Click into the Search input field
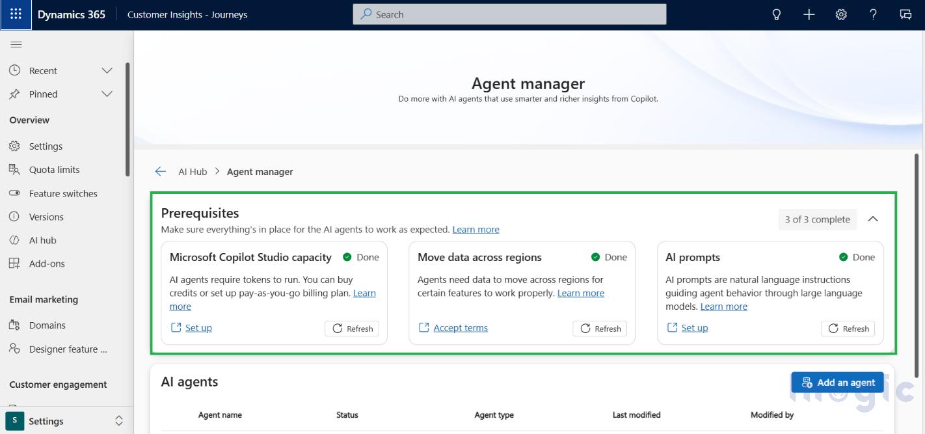925x434 pixels. click(509, 14)
